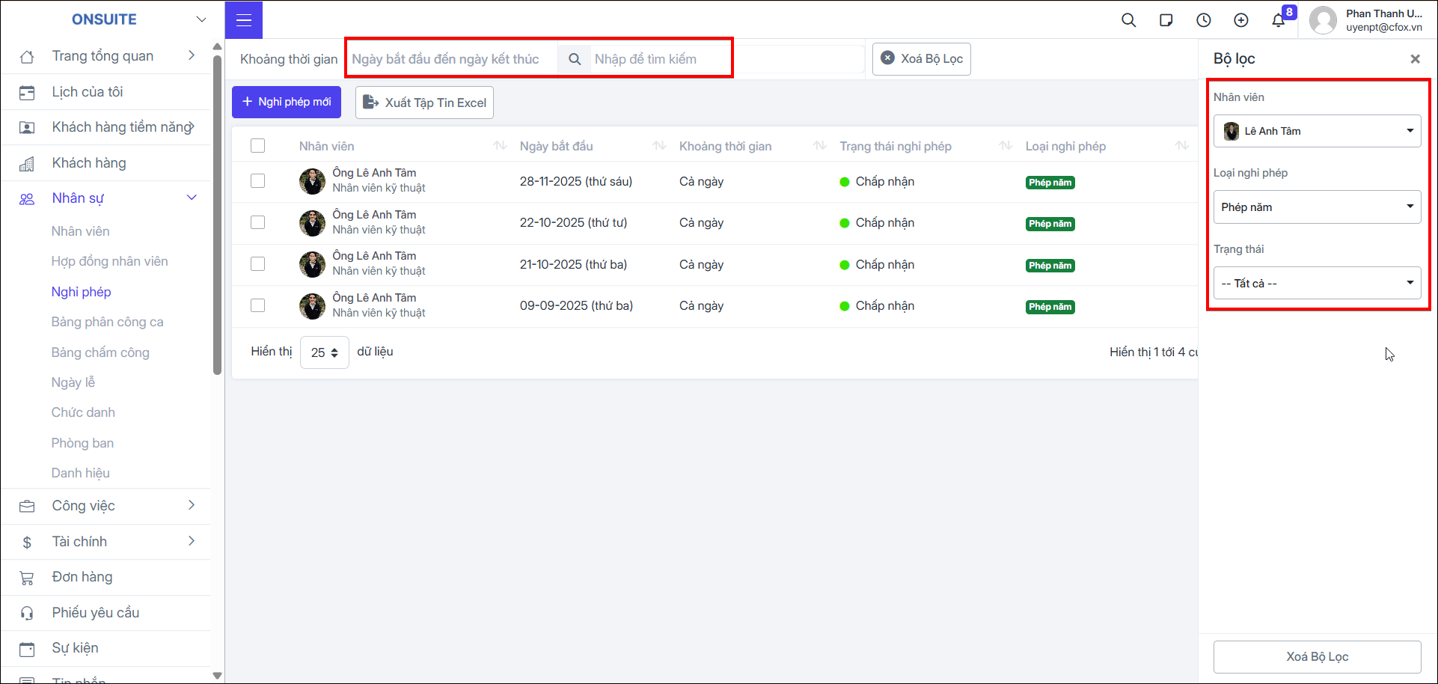Click the Nghỉ phép mới button
The height and width of the screenshot is (684, 1438).
tap(287, 102)
